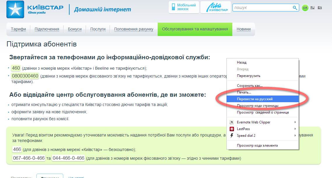Open Просмотр сведений о странице
332x178 pixels.
coord(263,112)
